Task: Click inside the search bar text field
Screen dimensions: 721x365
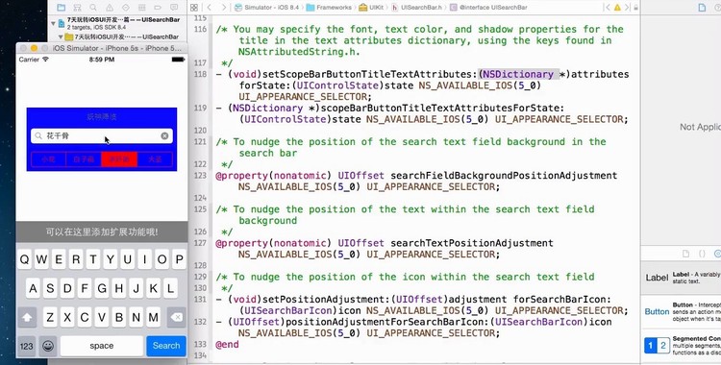Action: click(x=102, y=135)
